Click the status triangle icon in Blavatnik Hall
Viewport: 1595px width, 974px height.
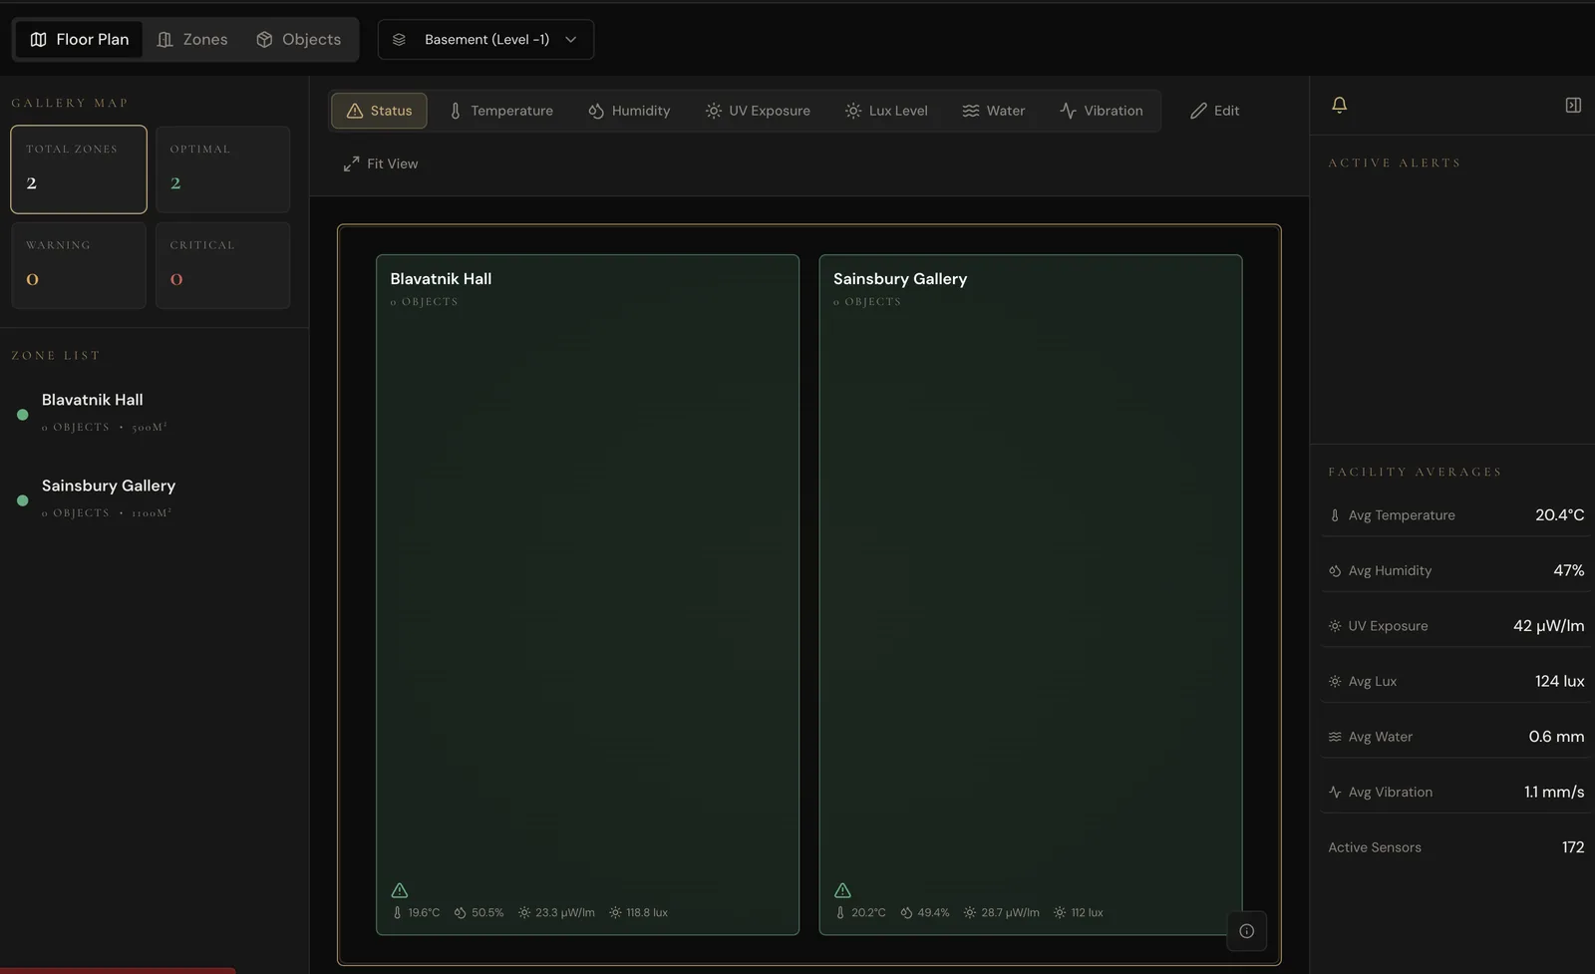(x=400, y=890)
